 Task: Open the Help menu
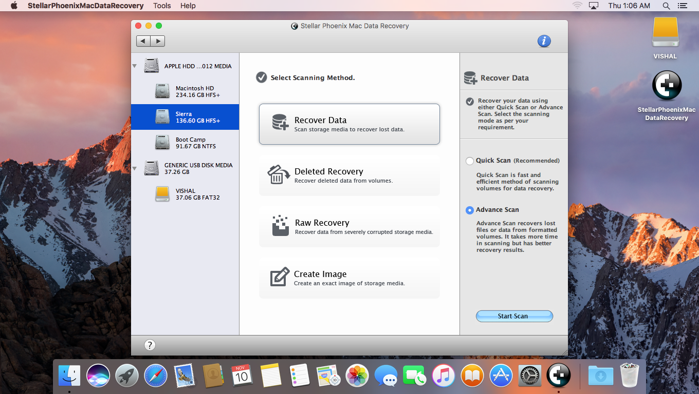[188, 6]
